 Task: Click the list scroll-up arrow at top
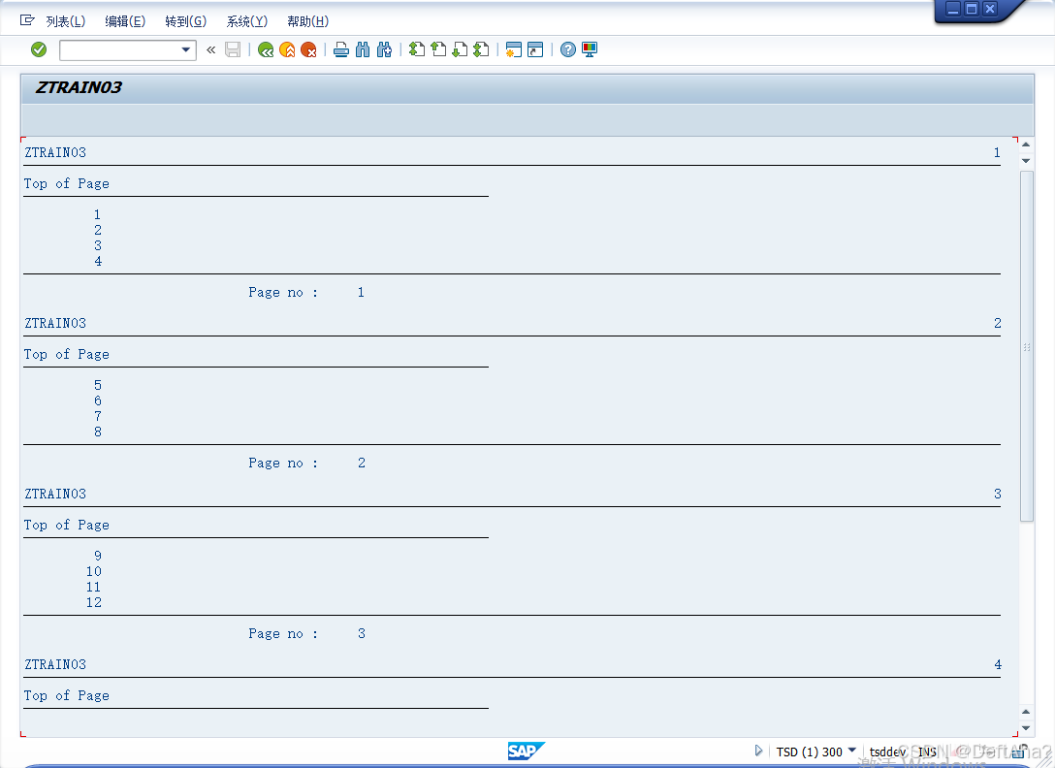pos(1026,144)
